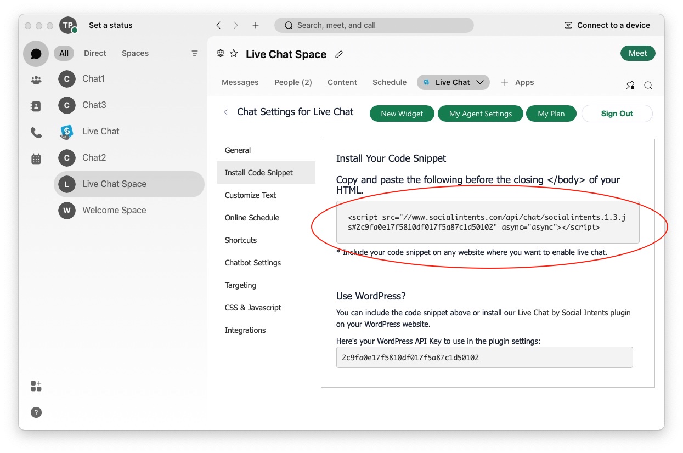Viewport: 683px width, 453px height.
Task: Open the Chat2 conversation
Action: click(129, 158)
